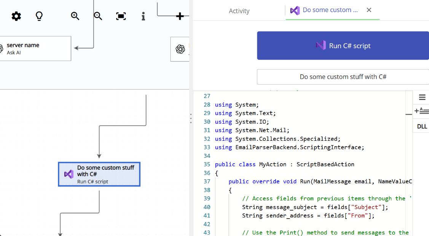Screen dimensions: 429x236
Task: Select the 'Do some custom stuff with C#' node
Action: tap(99, 174)
